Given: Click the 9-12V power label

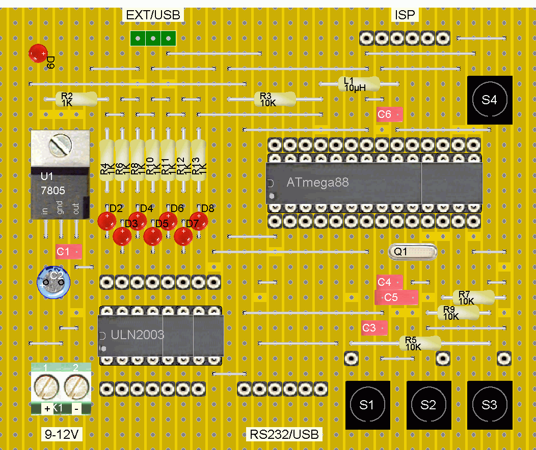Looking at the screenshot, I should tap(62, 434).
